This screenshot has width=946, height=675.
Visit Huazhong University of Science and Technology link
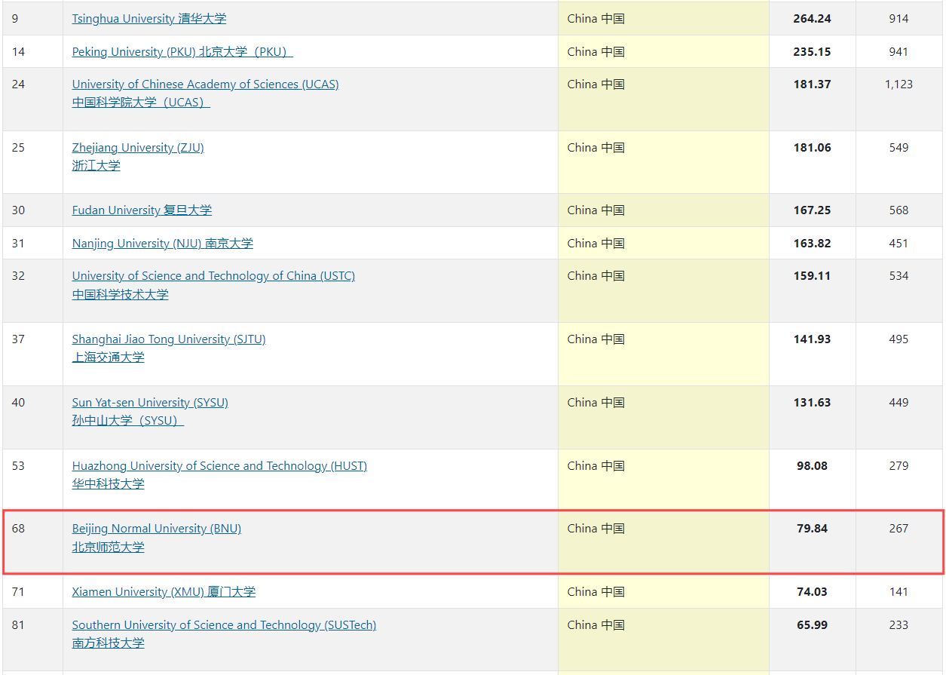(219, 475)
